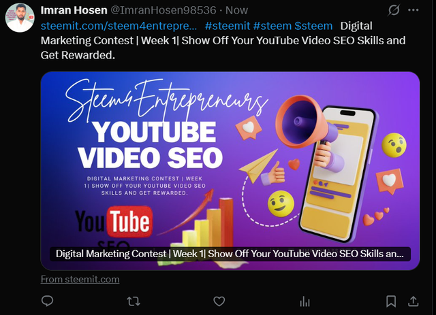Select the #steemit hashtag

click(x=228, y=26)
